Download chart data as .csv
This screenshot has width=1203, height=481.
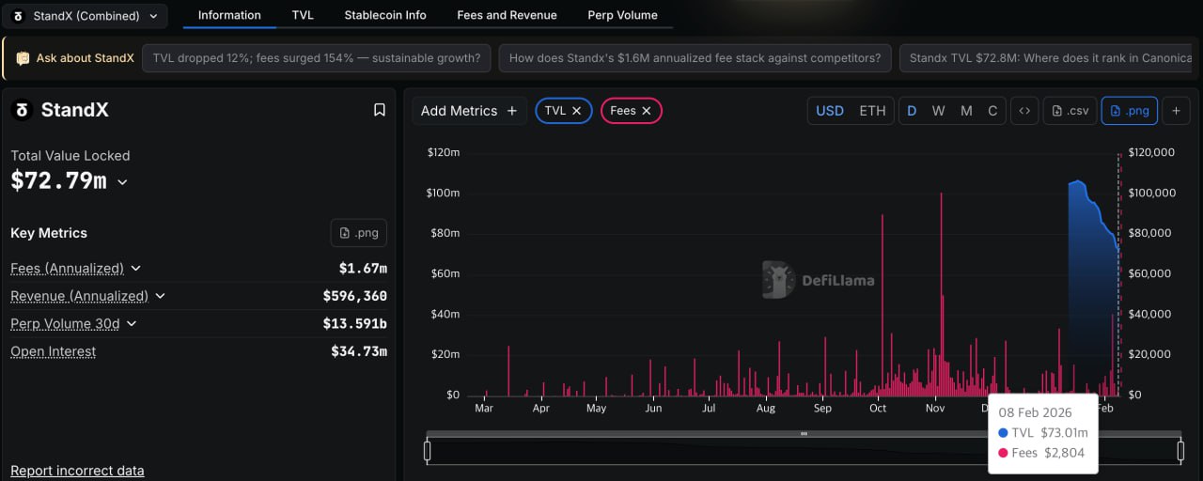[x=1070, y=111]
